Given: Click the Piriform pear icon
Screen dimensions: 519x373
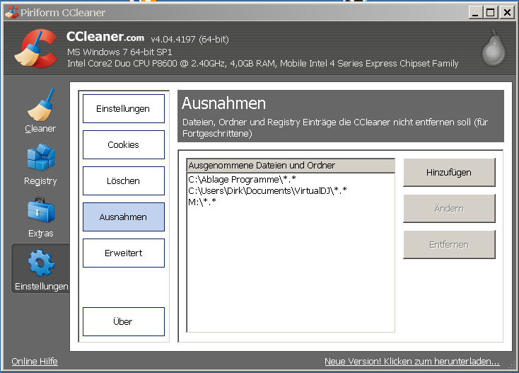Looking at the screenshot, I should tap(494, 47).
